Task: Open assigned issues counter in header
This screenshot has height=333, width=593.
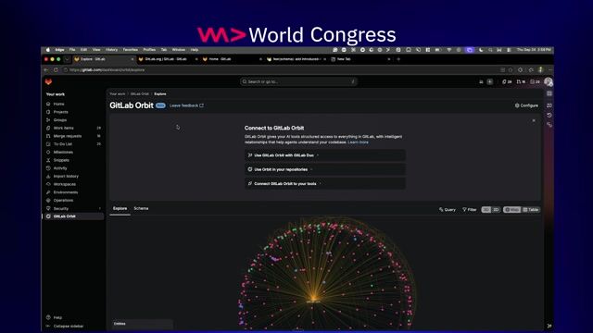Action: tap(507, 82)
